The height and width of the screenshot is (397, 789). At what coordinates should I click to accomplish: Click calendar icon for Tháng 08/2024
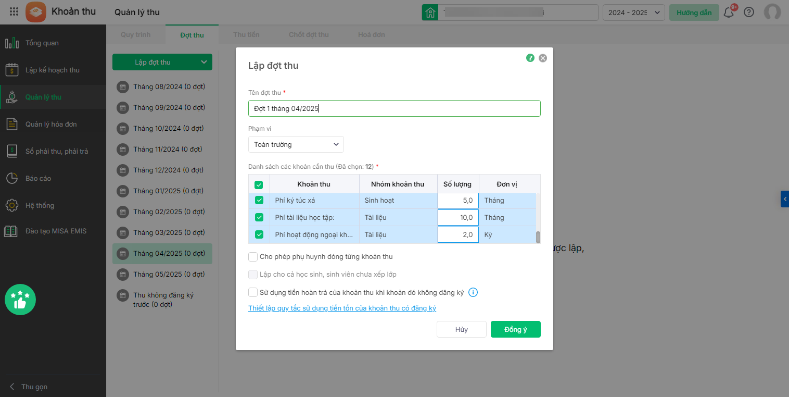pyautogui.click(x=122, y=87)
